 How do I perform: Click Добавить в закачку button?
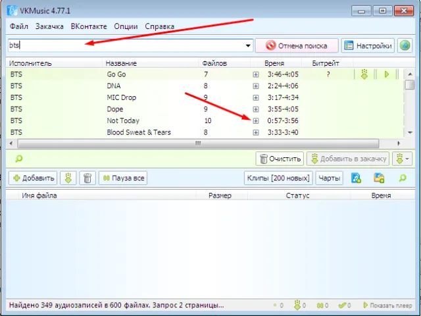click(x=348, y=159)
